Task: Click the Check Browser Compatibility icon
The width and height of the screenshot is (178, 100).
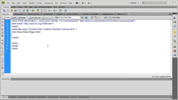Action: pos(110,17)
